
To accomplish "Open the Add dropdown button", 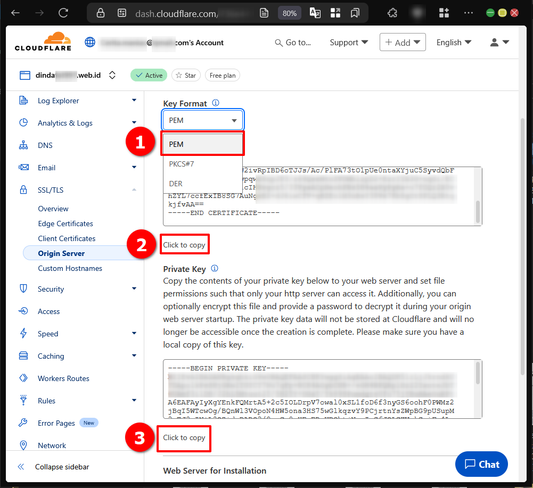I will point(403,42).
